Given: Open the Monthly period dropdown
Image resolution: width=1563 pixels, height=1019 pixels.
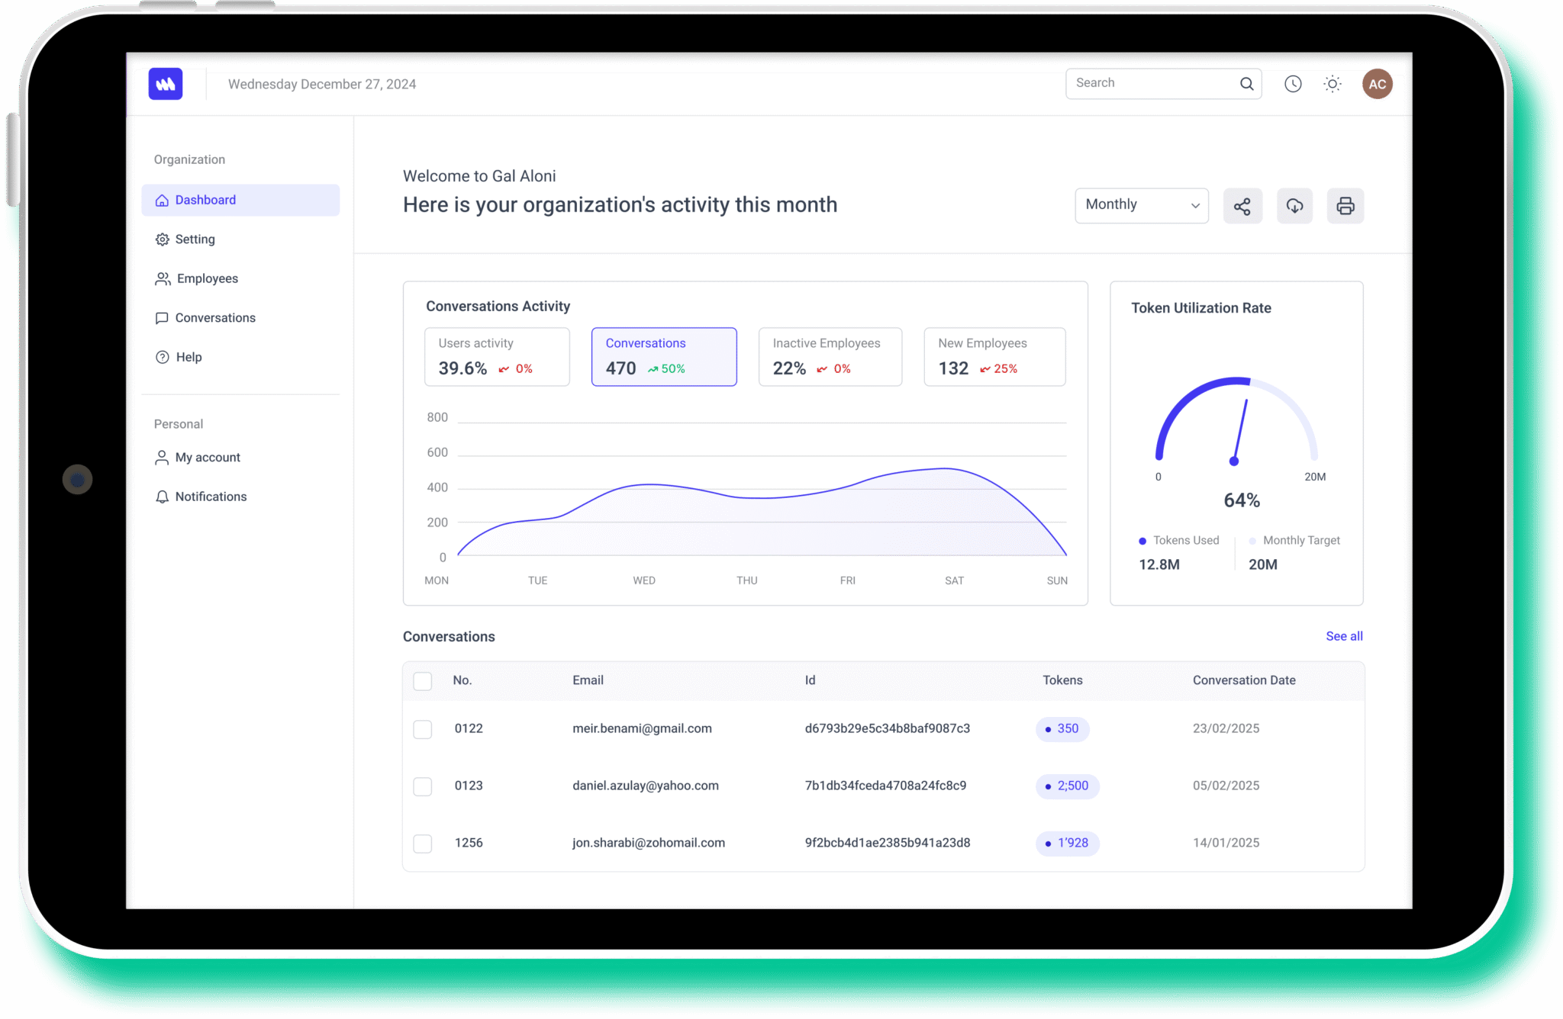Looking at the screenshot, I should click(x=1141, y=205).
